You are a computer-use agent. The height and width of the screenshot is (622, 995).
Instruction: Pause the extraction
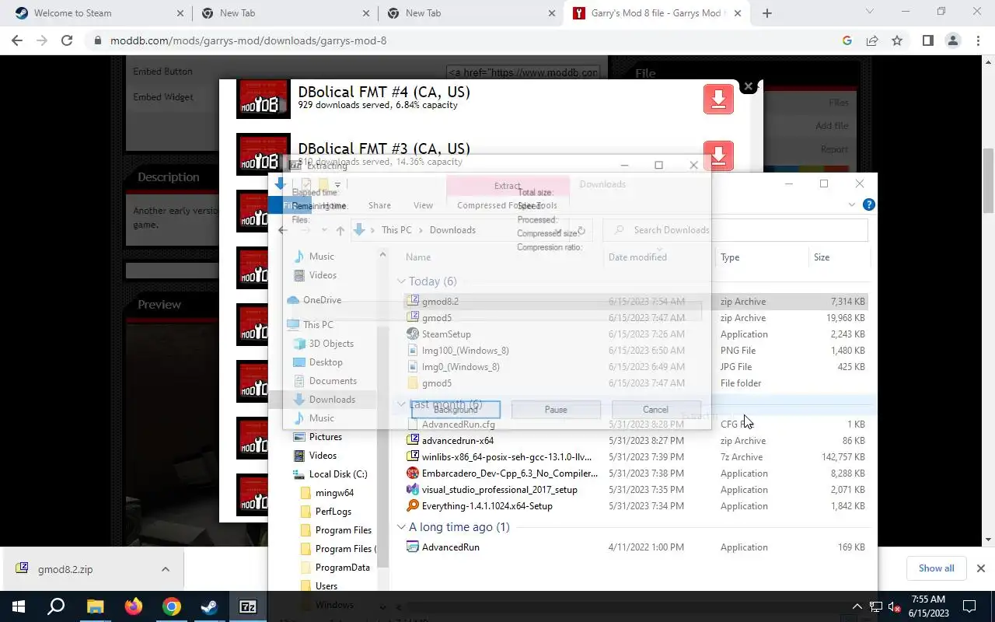point(556,410)
